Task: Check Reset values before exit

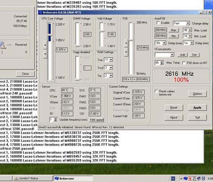Action: pyautogui.click(x=156, y=91)
